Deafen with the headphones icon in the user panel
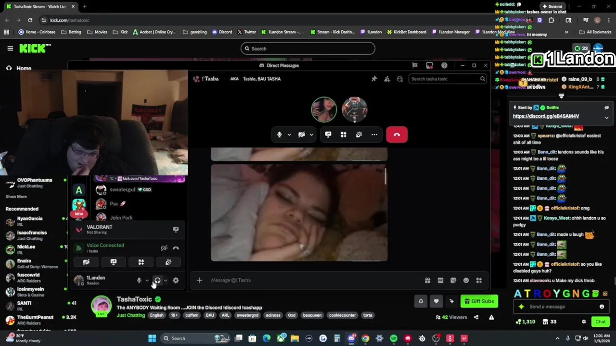616x346 pixels. (x=157, y=280)
